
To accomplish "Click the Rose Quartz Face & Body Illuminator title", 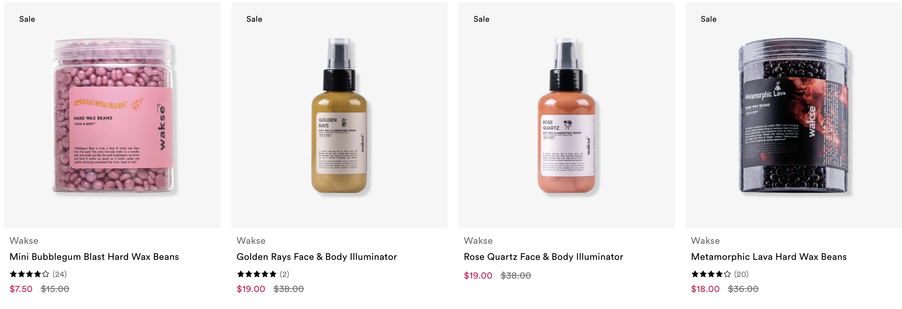I will pyautogui.click(x=544, y=257).
